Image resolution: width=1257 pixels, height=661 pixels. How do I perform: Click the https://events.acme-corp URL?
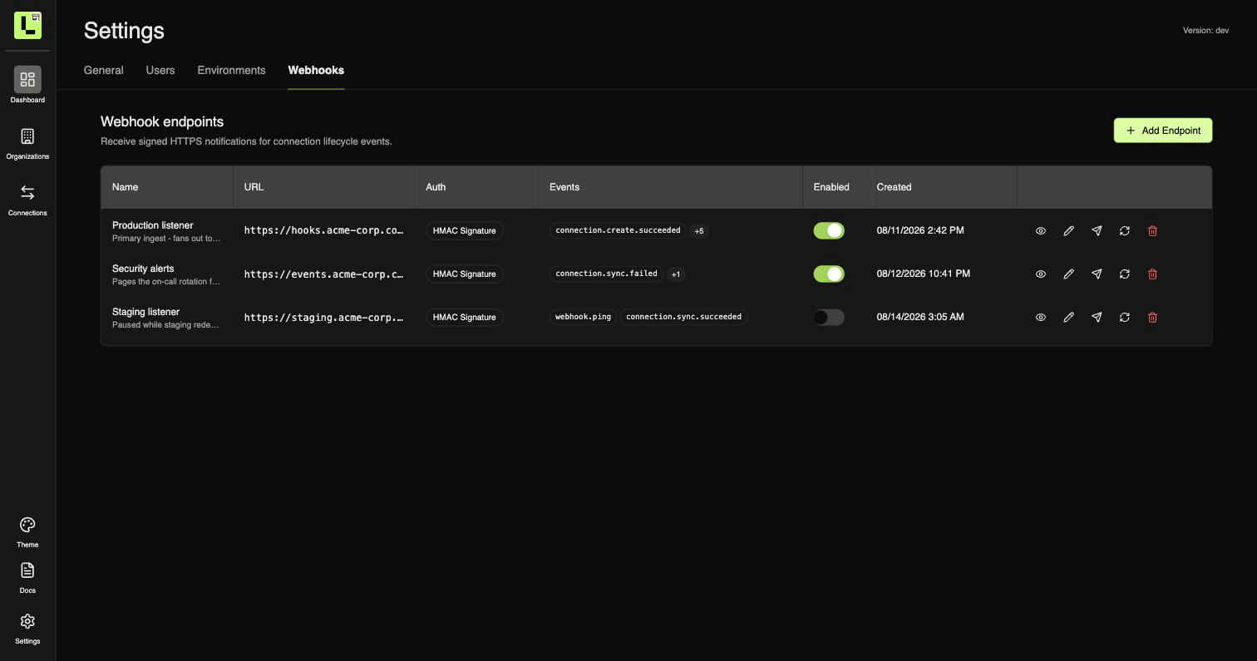pyautogui.click(x=324, y=274)
